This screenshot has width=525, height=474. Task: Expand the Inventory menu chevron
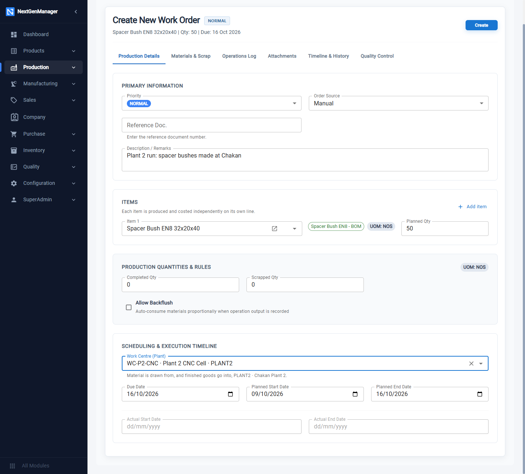pos(74,150)
